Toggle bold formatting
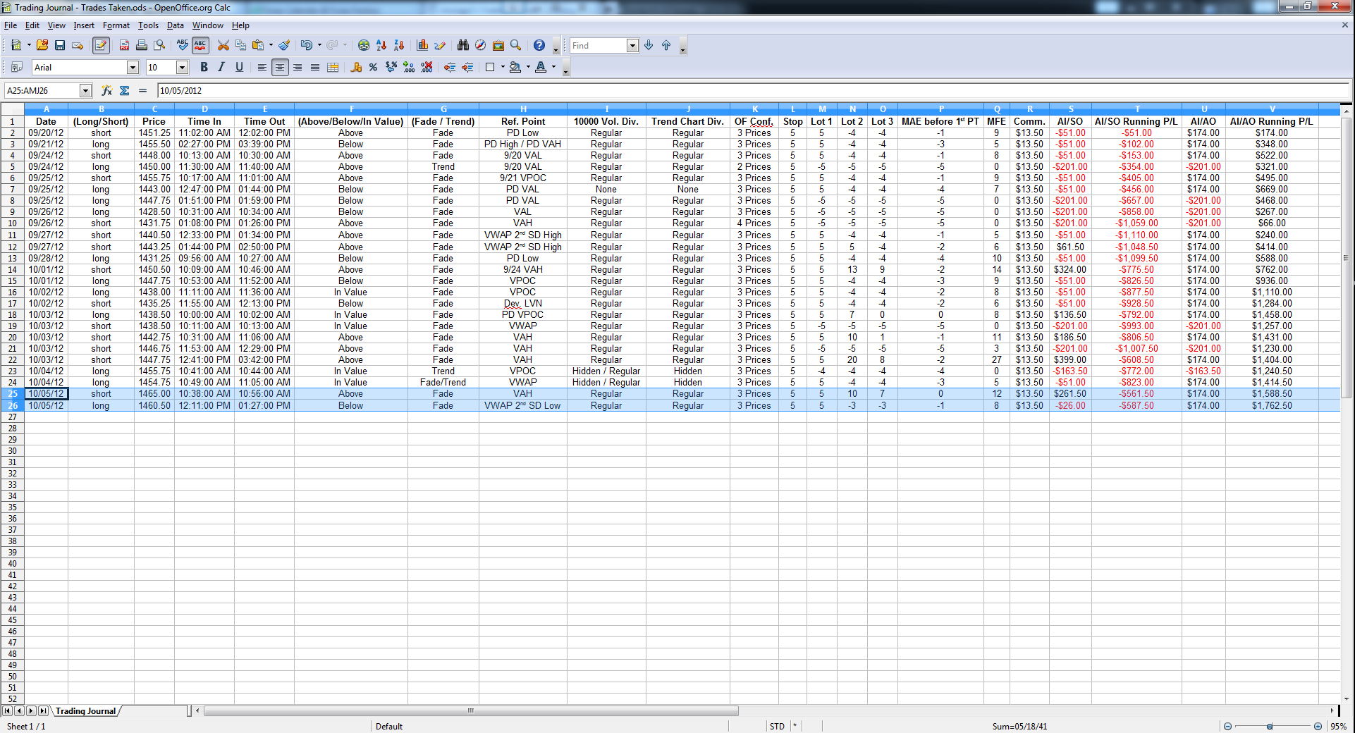The image size is (1355, 733). tap(204, 67)
